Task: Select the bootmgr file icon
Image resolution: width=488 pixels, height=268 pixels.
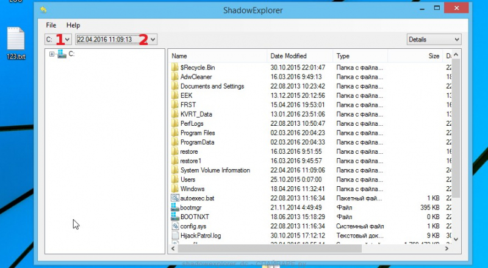Action: (x=175, y=208)
